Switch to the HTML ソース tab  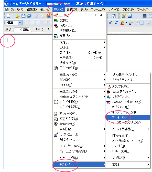click(x=41, y=29)
